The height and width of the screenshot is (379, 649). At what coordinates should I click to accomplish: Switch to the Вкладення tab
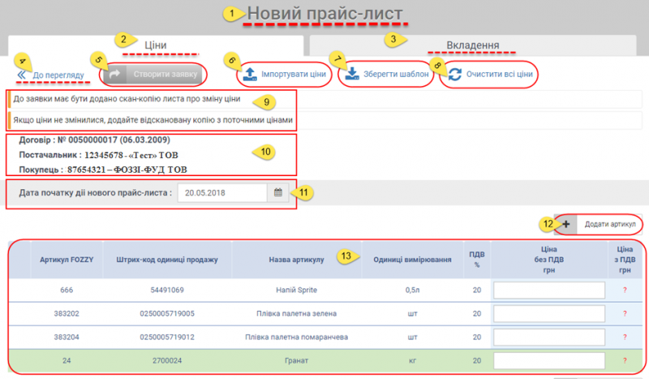[x=472, y=45]
